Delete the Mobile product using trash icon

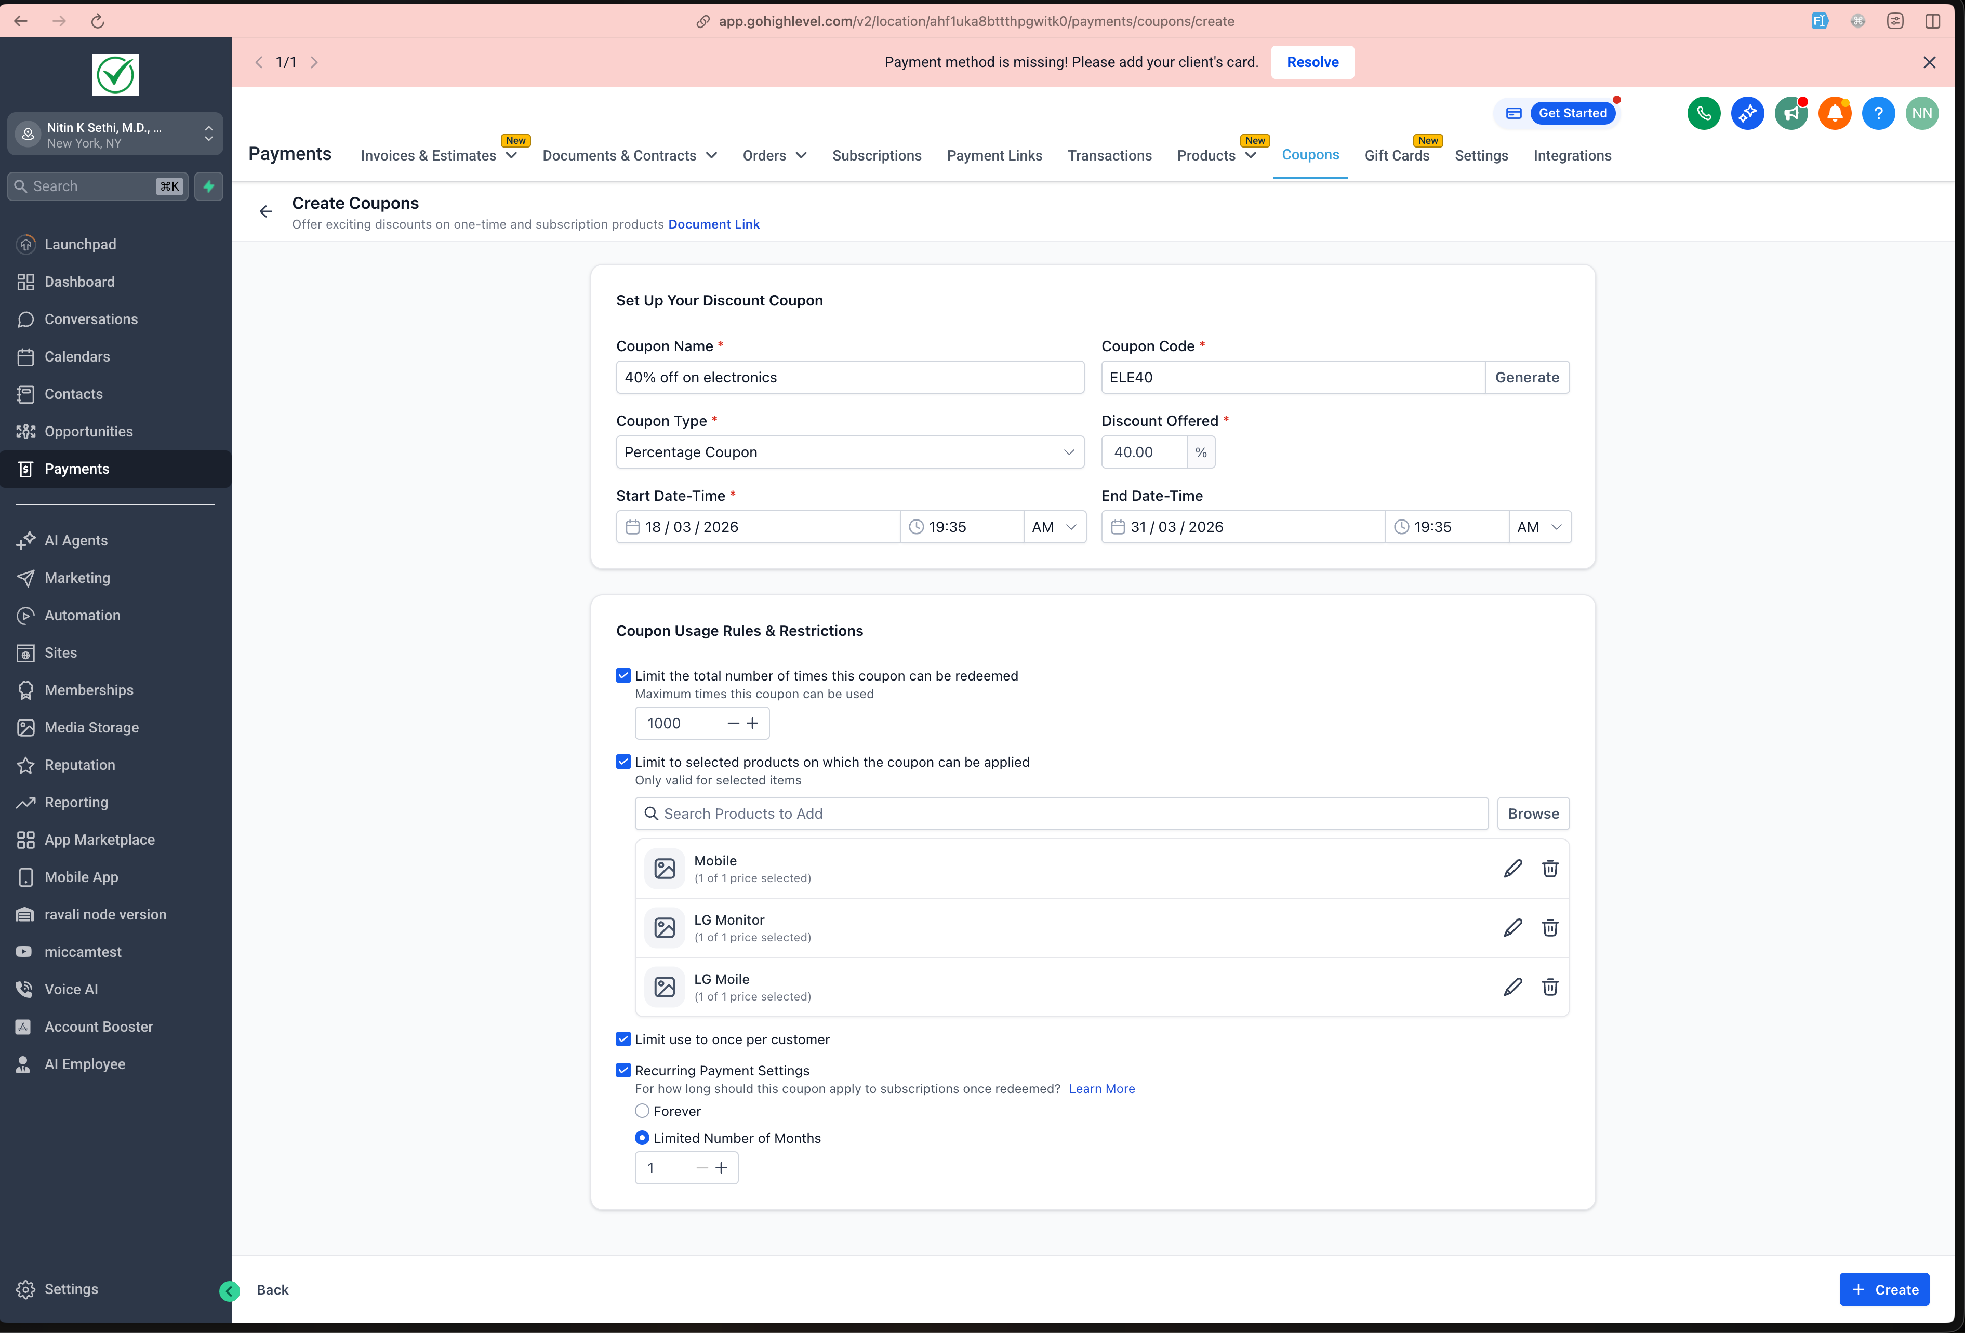coord(1551,868)
